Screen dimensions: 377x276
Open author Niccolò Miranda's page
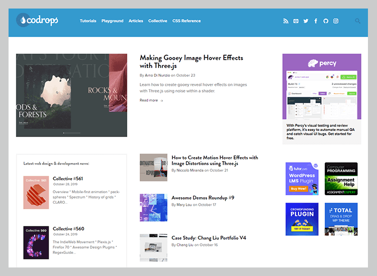190,171
